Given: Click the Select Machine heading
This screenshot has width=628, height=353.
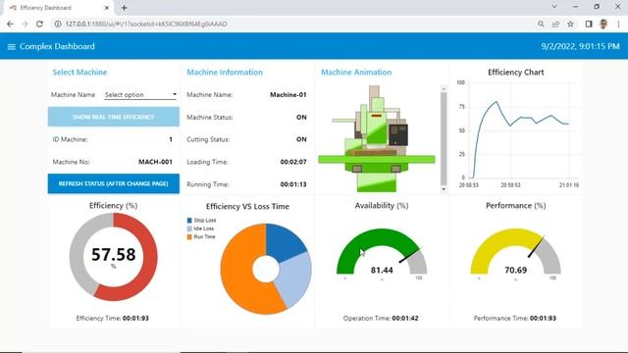Looking at the screenshot, I should coord(79,73).
